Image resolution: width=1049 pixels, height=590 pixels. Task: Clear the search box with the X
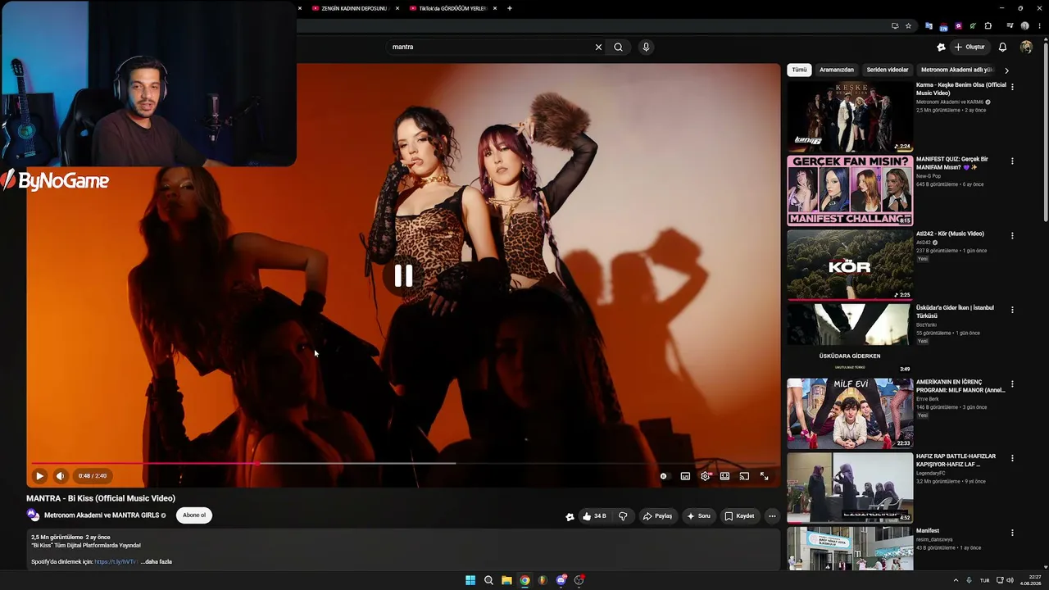point(598,48)
